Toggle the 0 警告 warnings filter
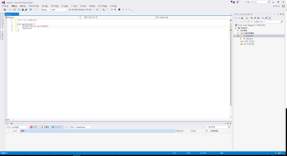Screen dimensions: 287x156 (45, 127)
